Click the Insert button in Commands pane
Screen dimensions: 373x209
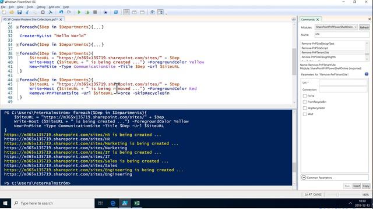click(x=356, y=186)
